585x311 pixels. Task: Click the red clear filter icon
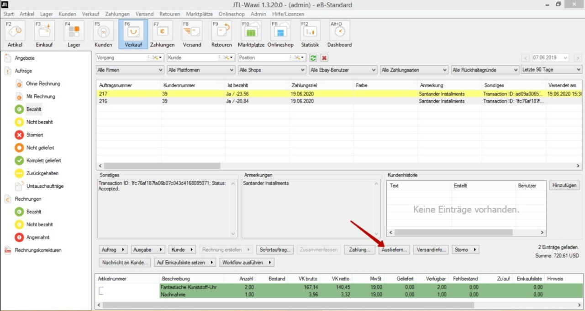coord(324,58)
